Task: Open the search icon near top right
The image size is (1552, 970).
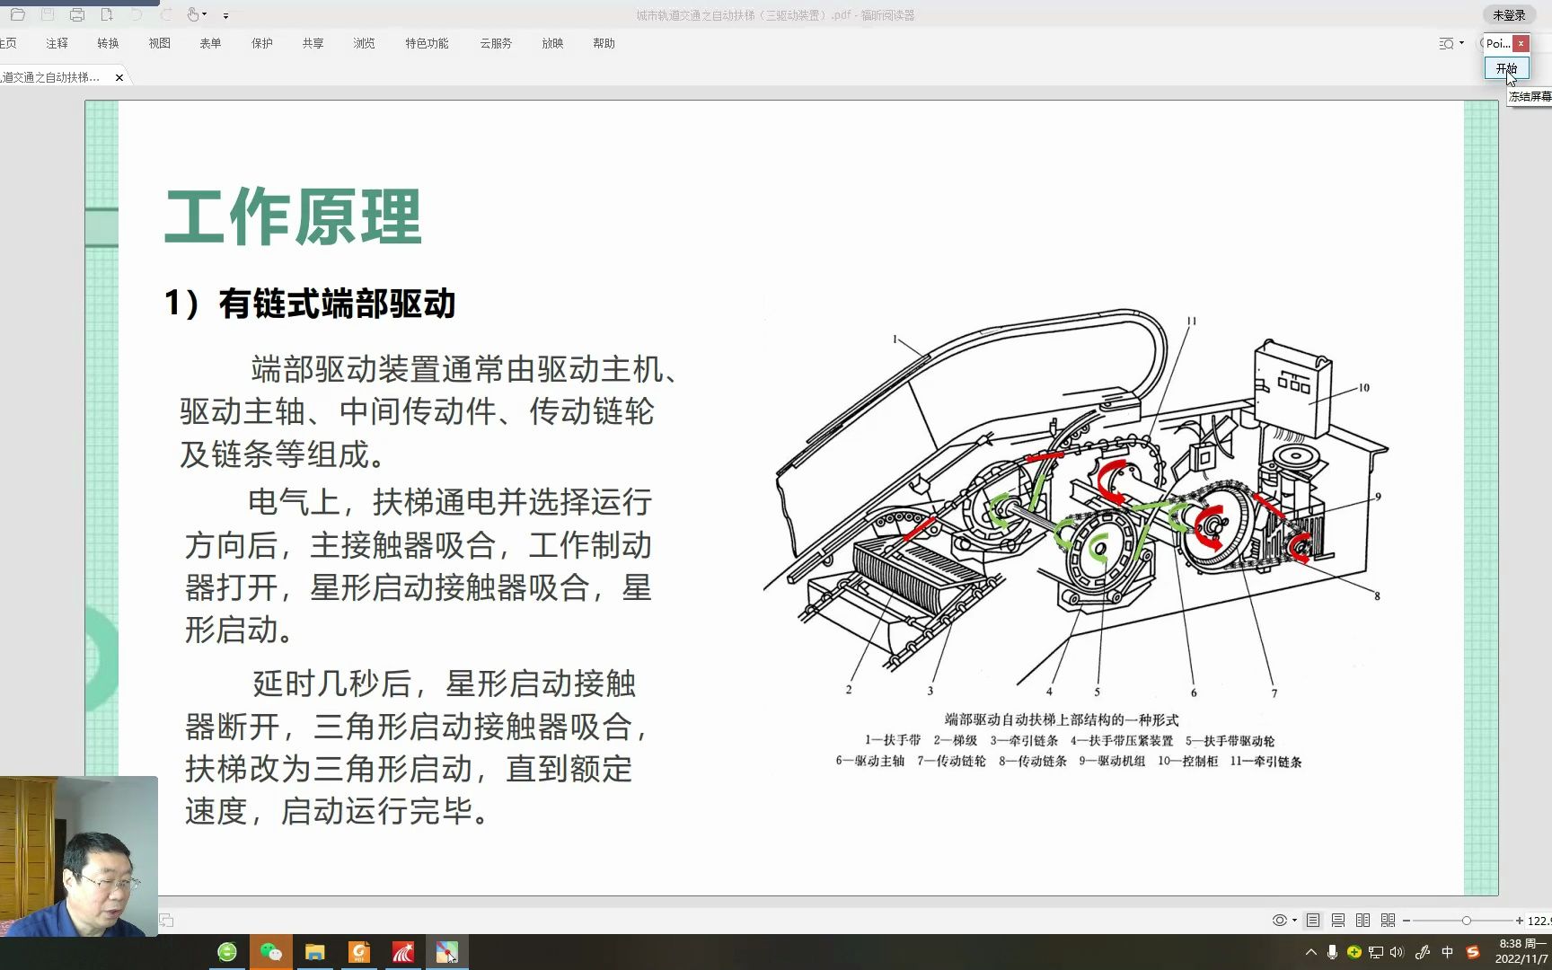Action: click(x=1443, y=43)
